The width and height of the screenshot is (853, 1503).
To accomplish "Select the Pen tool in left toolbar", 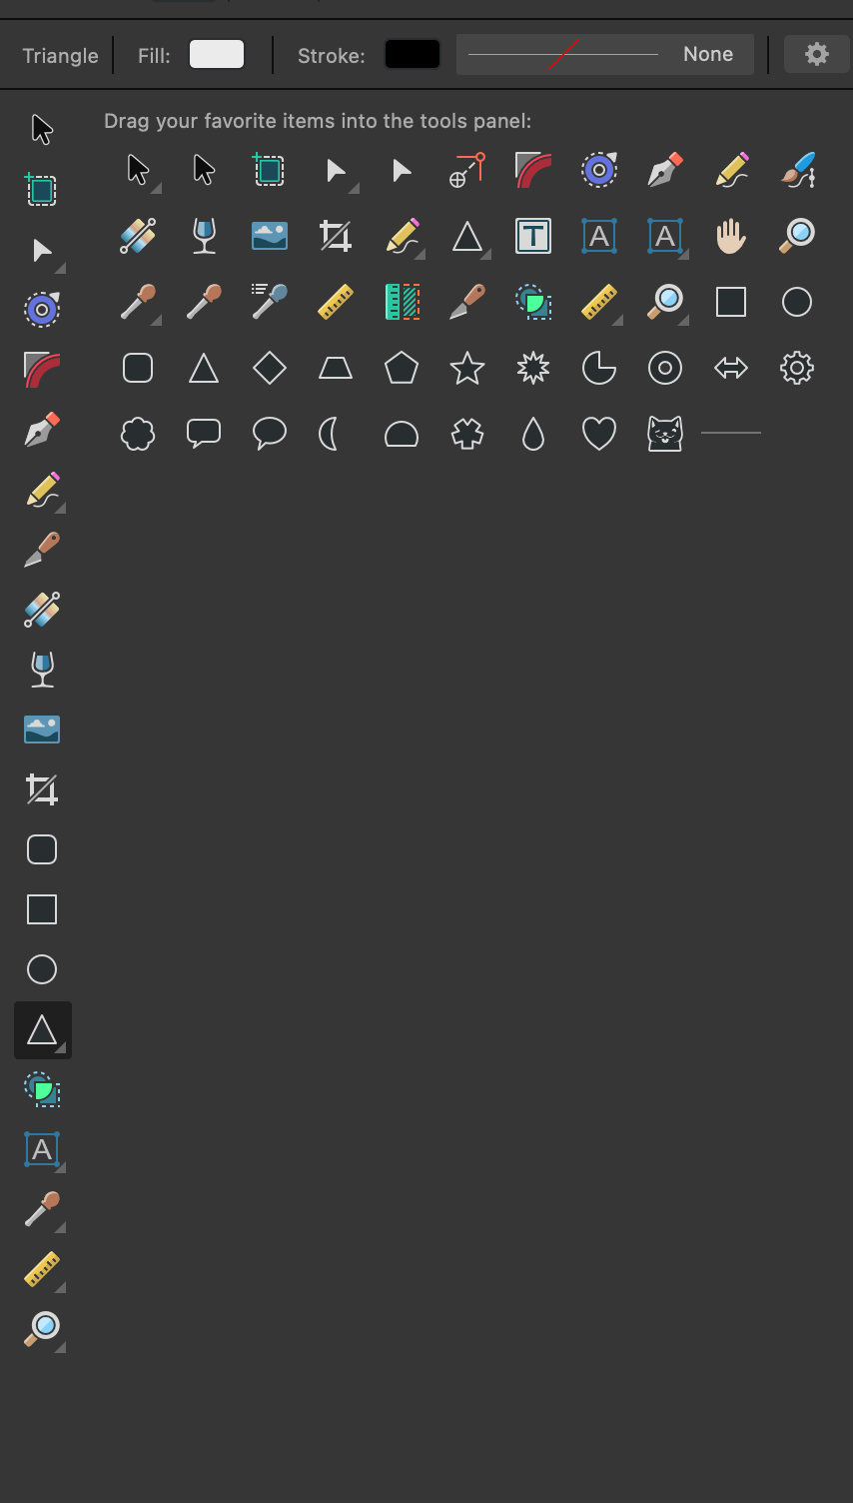I will pos(42,430).
